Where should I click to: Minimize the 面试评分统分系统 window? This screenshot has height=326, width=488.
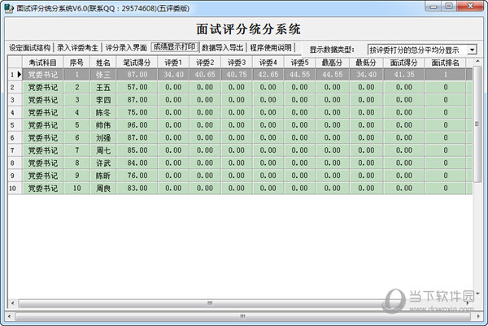[x=433, y=7]
